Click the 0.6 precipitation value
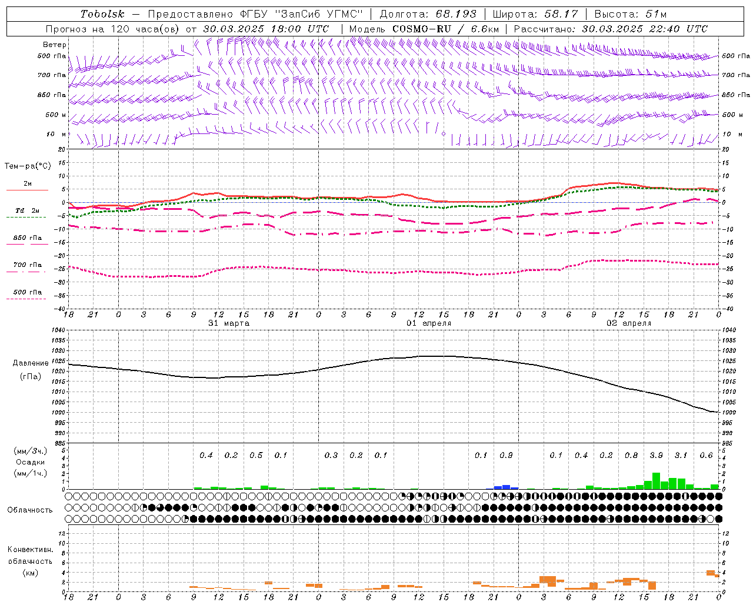This screenshot has height=602, width=753. click(x=706, y=456)
